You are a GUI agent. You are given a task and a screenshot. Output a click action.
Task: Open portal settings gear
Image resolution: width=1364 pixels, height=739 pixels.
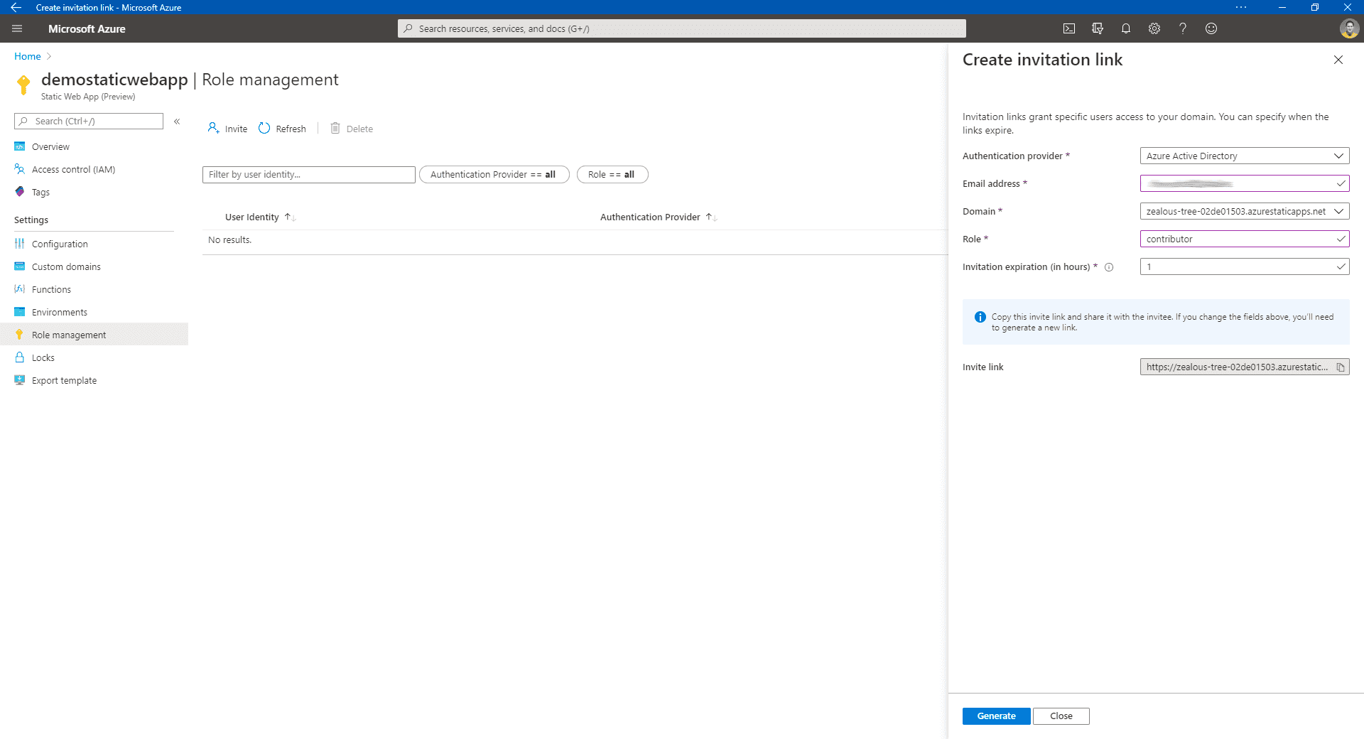point(1154,28)
